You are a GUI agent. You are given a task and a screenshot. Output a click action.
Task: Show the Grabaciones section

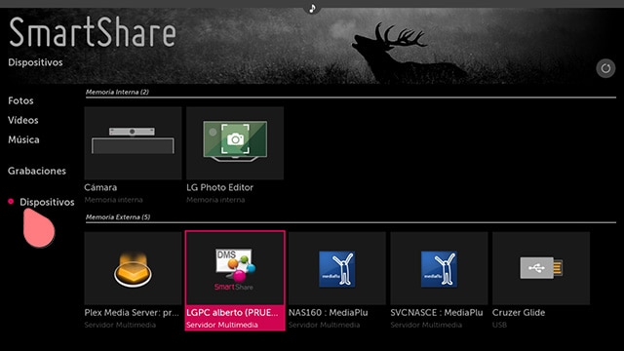point(37,171)
